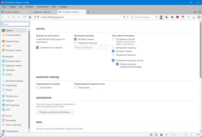Image resolution: width=202 pixels, height=137 pixels.
Task: Select Домашнюю страницу startup radio
Action: point(113,48)
